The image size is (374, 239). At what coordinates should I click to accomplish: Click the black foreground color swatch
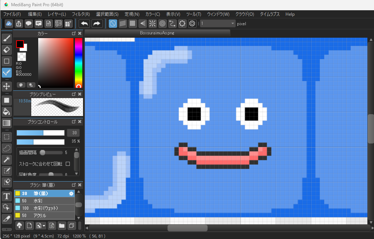20,44
